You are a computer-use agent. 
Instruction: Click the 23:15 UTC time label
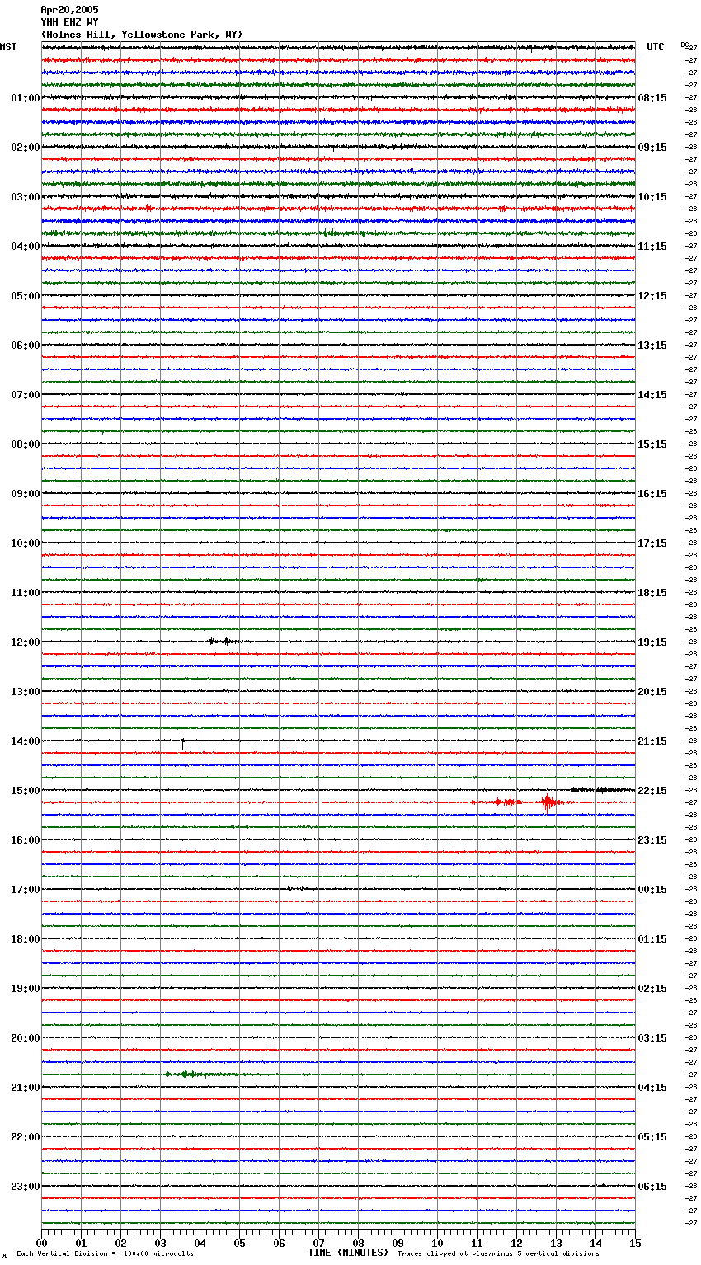pos(652,840)
